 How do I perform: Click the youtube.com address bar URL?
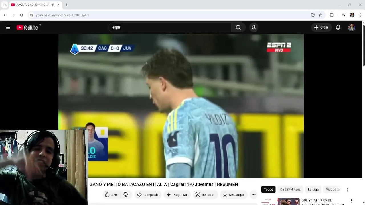[x=62, y=15]
